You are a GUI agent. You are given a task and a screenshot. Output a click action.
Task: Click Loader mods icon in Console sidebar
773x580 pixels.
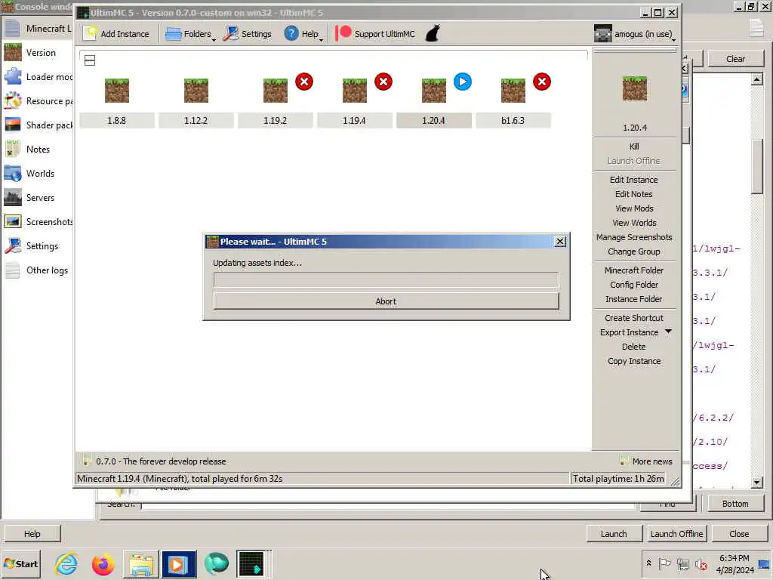[13, 77]
